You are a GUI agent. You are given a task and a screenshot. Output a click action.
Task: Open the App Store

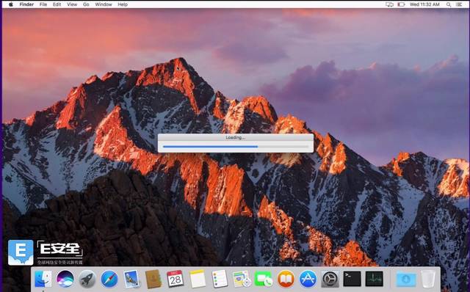(308, 279)
